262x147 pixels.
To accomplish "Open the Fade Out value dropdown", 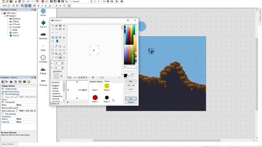I will pyautogui.click(x=26, y=122).
